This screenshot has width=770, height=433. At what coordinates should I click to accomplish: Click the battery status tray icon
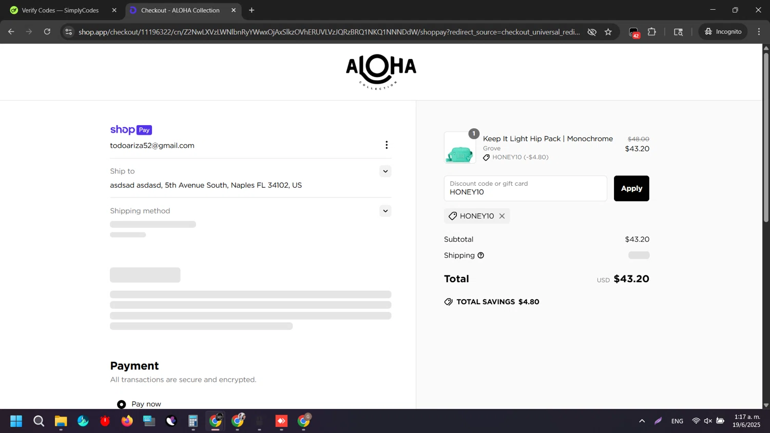tap(720, 421)
